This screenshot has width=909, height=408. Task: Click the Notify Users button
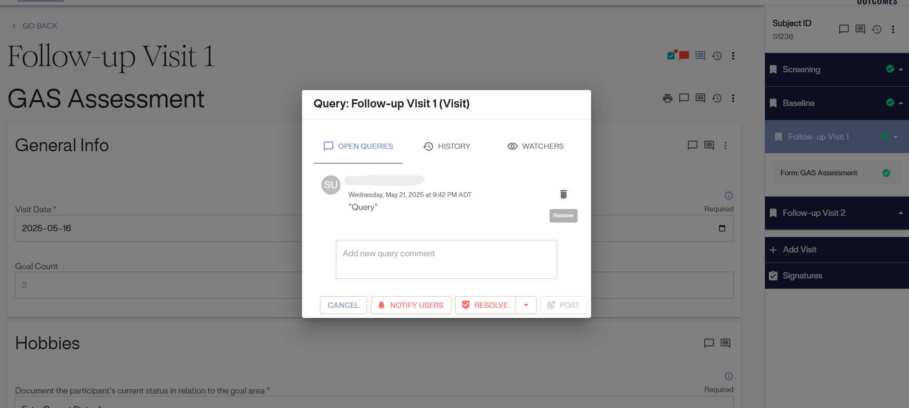tap(411, 305)
